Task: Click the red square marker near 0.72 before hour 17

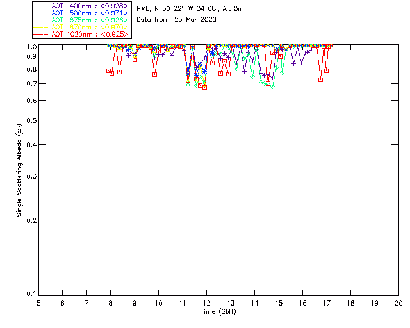Action: [x=320, y=80]
